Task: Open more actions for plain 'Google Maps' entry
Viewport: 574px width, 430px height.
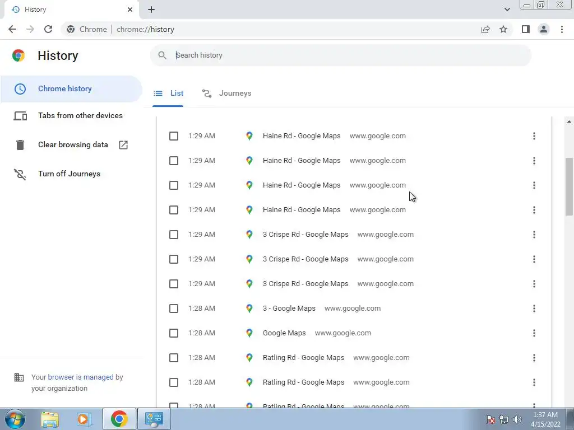Action: (x=534, y=333)
